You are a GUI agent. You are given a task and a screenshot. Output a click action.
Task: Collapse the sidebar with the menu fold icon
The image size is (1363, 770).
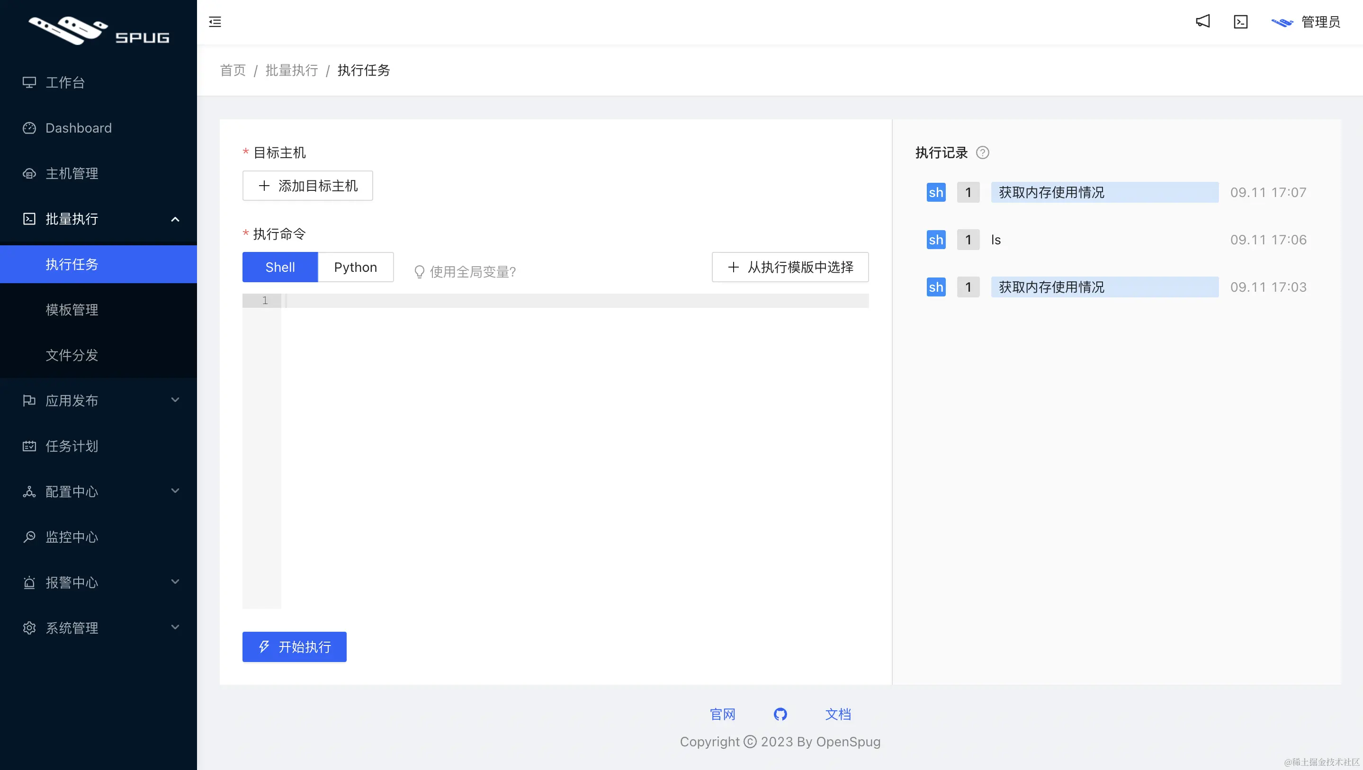click(215, 22)
